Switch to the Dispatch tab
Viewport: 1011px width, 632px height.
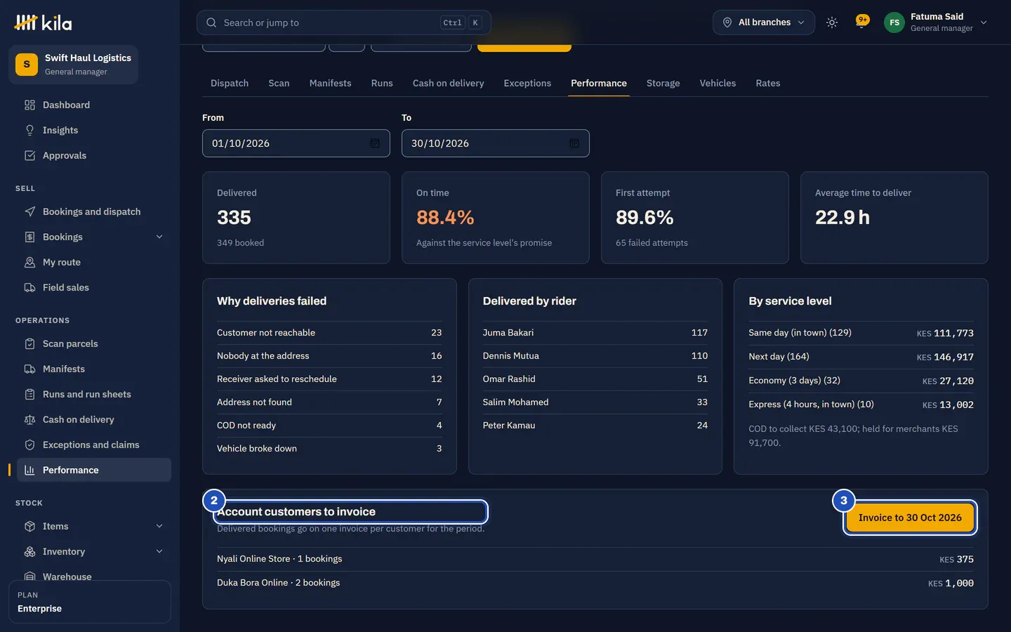[x=230, y=83]
